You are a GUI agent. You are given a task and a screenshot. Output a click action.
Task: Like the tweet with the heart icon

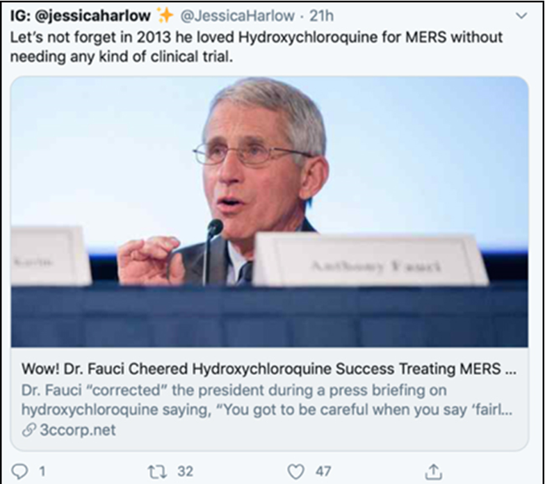(x=296, y=471)
